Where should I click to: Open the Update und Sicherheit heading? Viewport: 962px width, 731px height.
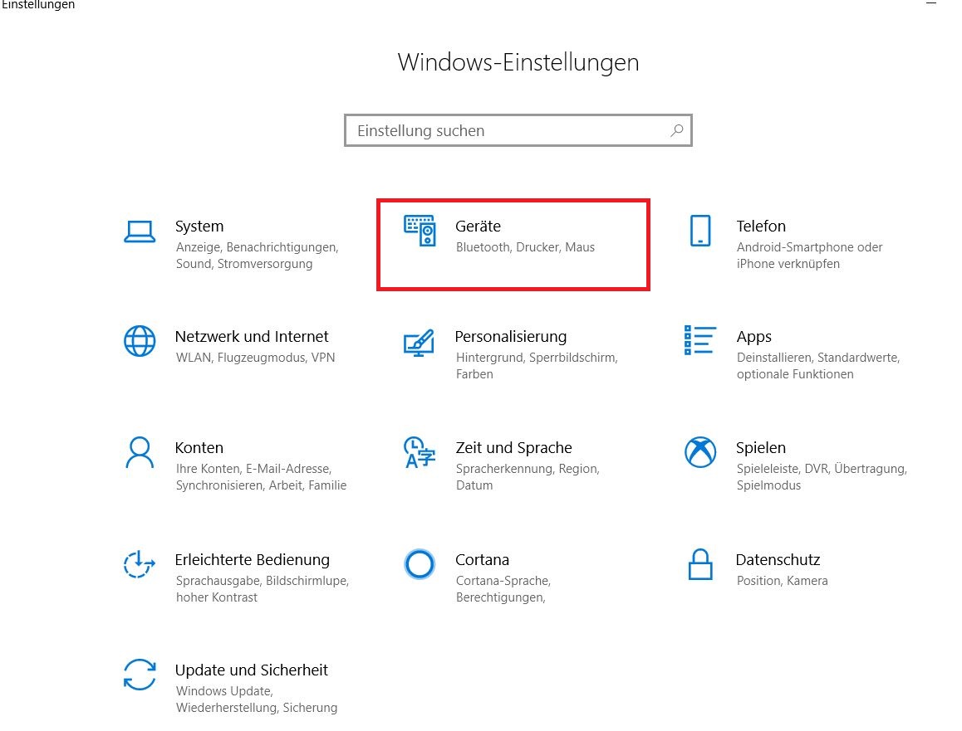tap(252, 670)
